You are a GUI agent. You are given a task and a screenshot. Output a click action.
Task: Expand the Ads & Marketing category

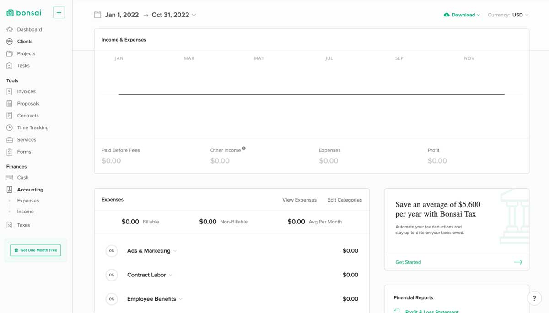pos(174,250)
